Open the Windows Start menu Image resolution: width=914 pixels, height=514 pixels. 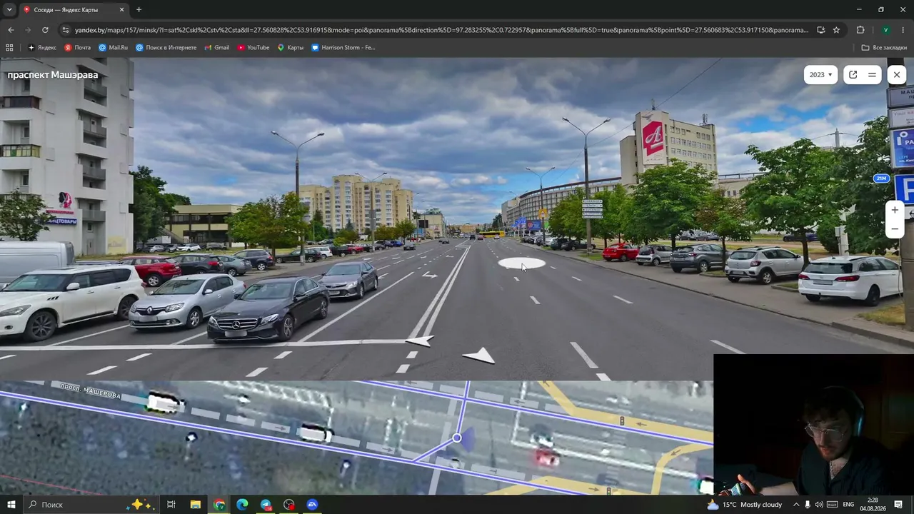11,505
